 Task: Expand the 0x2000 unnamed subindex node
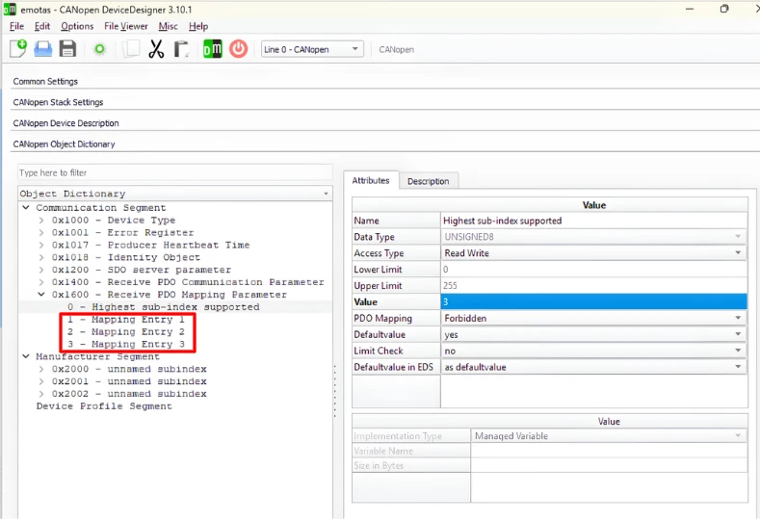coord(41,369)
